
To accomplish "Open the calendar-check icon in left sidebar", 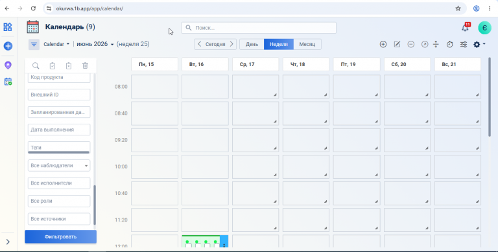I will (8, 82).
